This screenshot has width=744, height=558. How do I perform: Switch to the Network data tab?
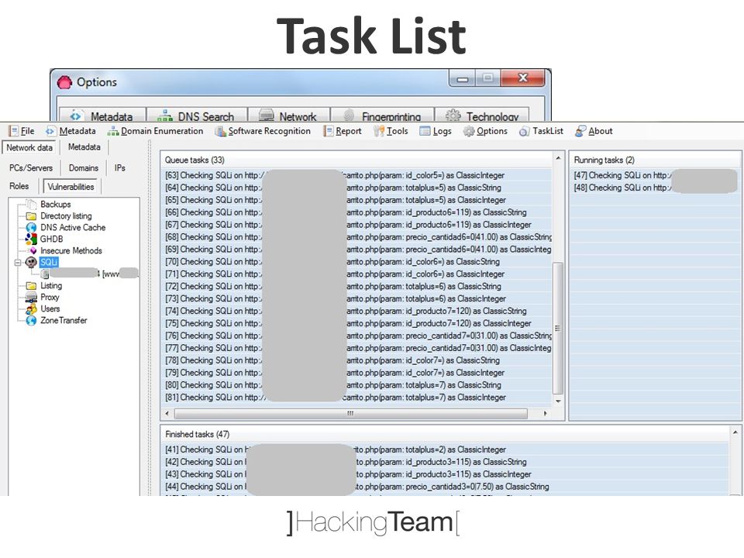click(29, 147)
